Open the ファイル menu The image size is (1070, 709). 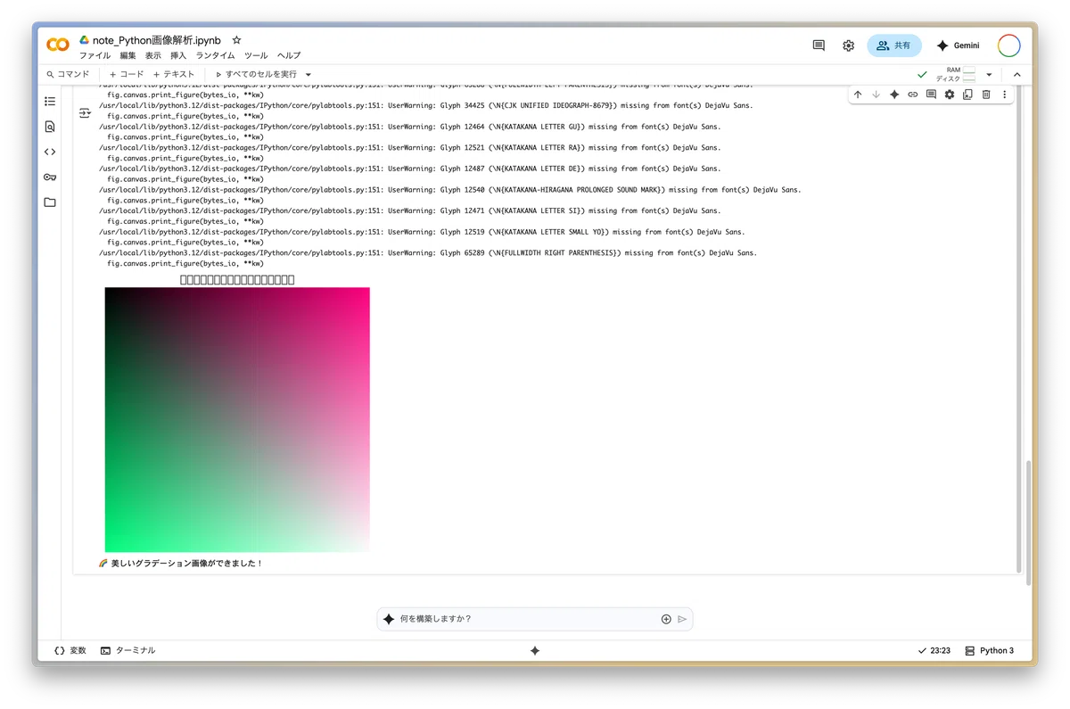click(95, 55)
